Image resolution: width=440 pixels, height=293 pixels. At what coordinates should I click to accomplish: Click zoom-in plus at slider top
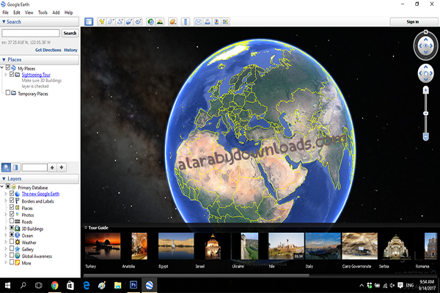click(x=425, y=90)
